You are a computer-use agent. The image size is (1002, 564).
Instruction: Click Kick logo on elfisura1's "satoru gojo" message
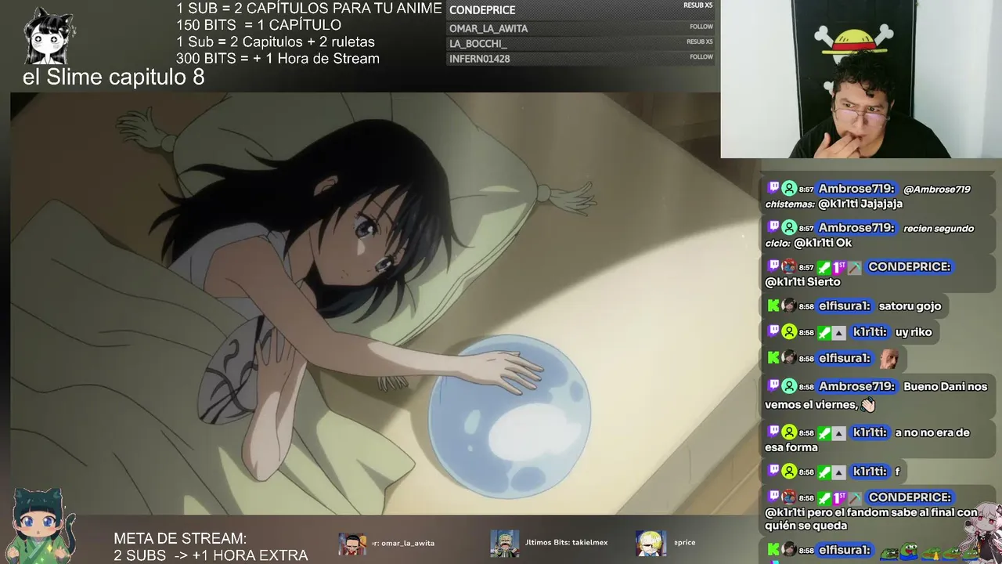point(773,306)
